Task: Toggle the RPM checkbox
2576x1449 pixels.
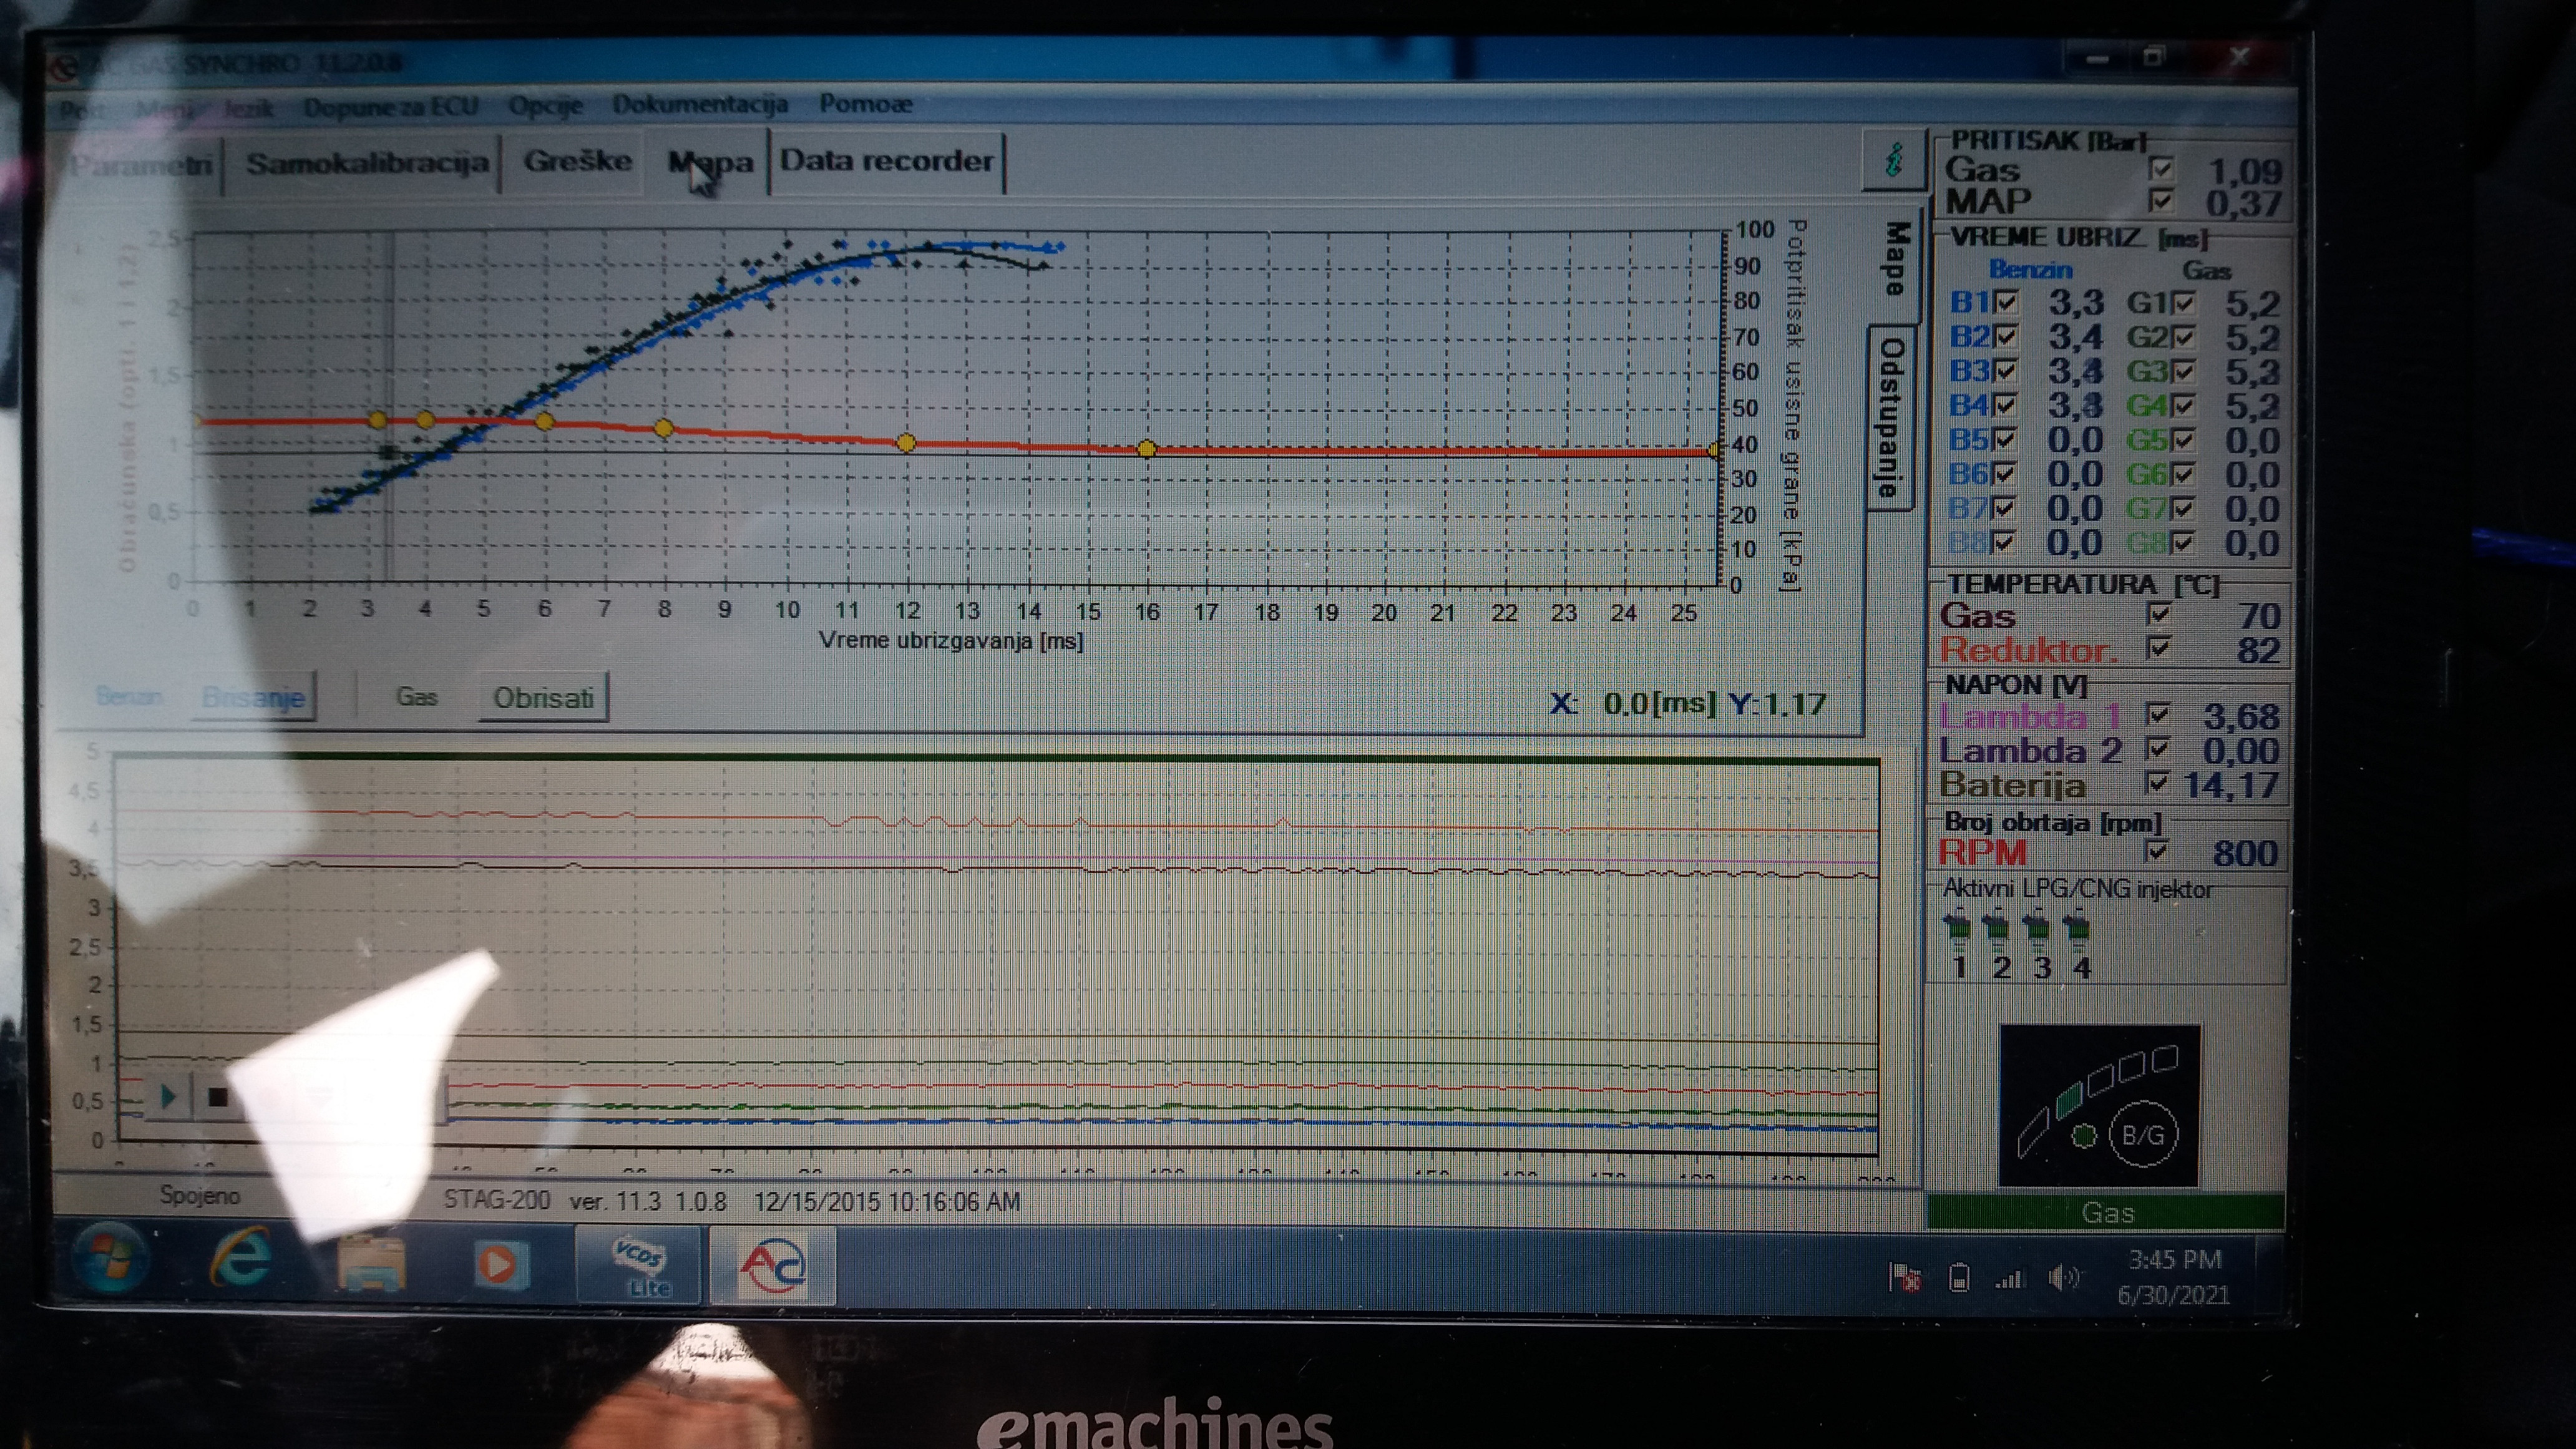Action: coord(2156,851)
